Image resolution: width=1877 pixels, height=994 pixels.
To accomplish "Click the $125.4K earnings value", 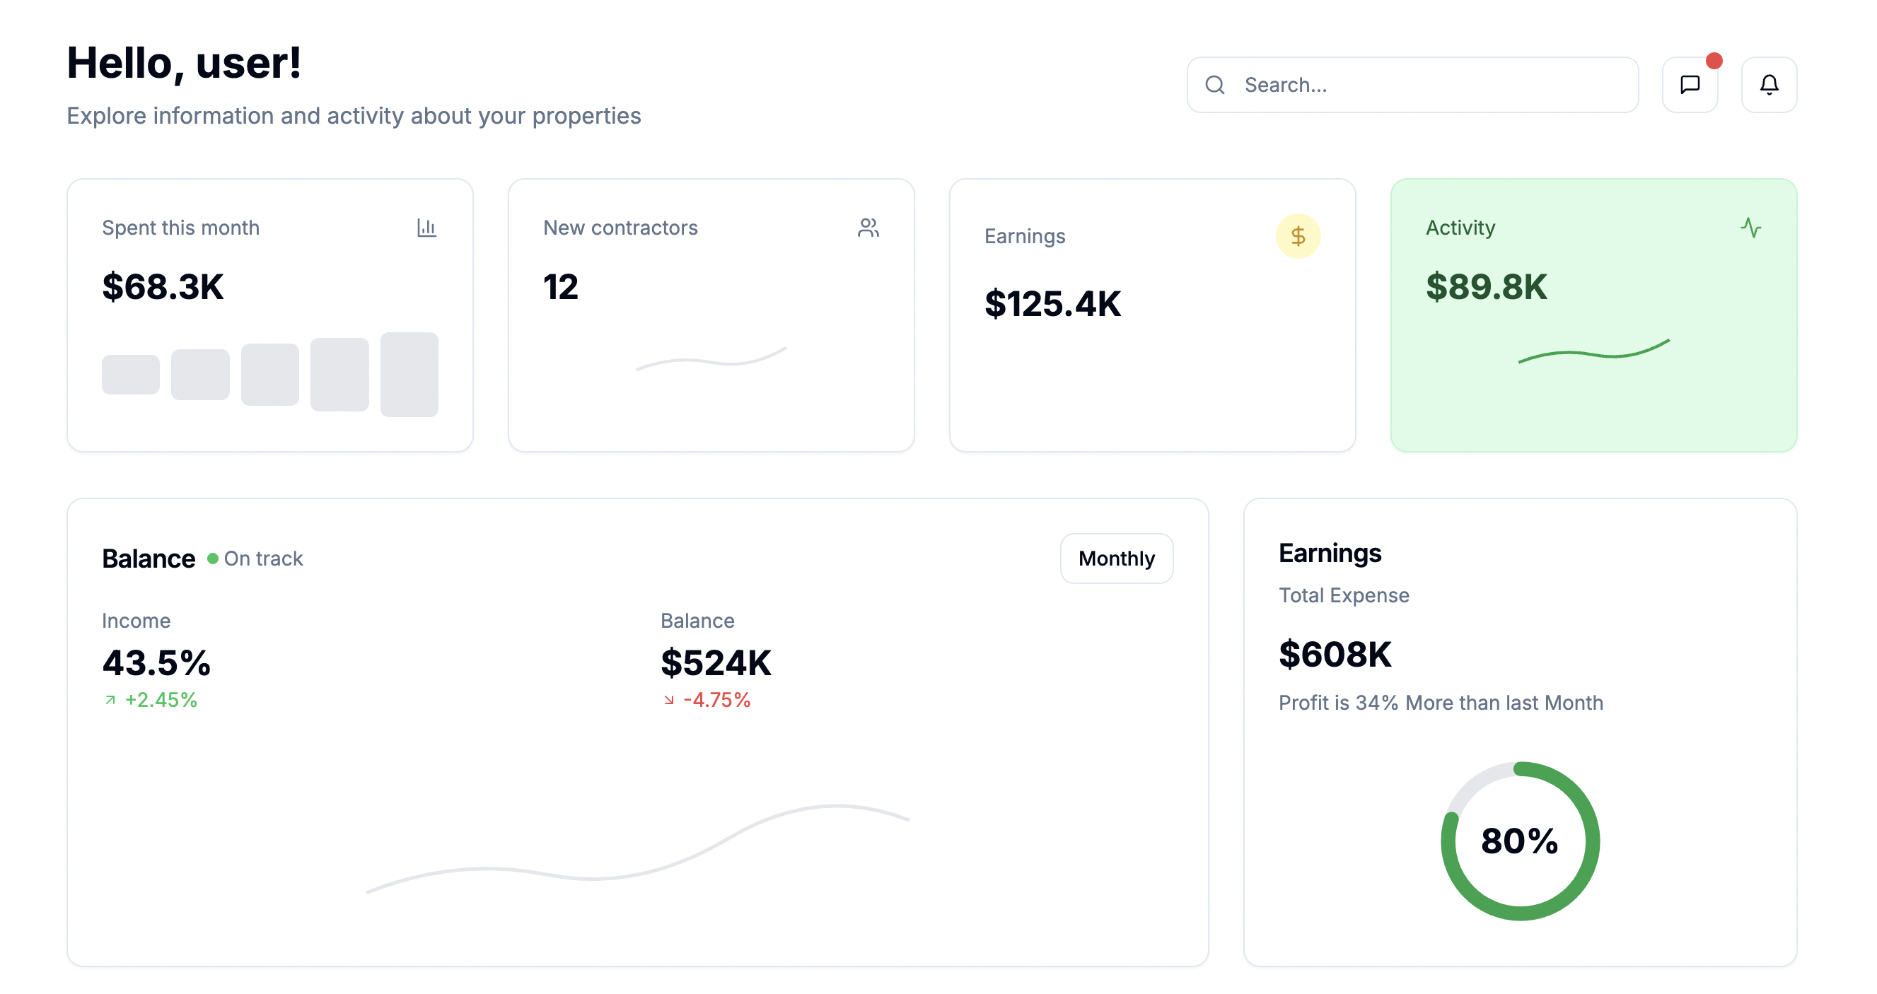I will coord(1052,304).
